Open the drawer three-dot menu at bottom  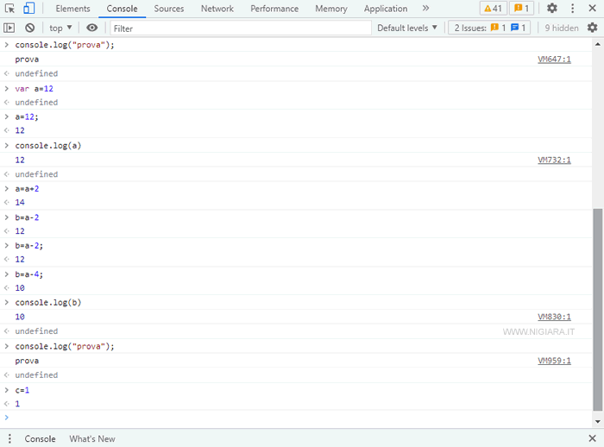pos(9,438)
